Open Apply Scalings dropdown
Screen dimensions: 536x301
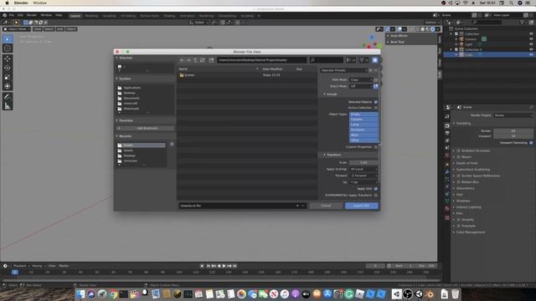[x=363, y=169]
